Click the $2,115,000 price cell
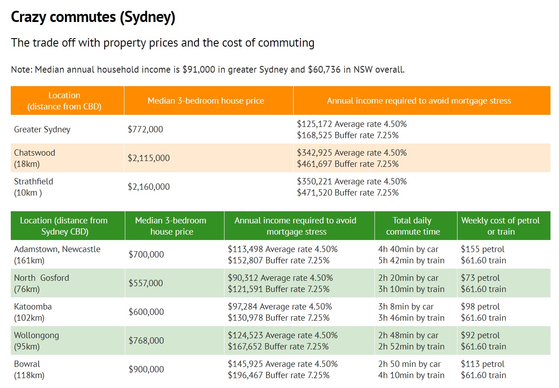The width and height of the screenshot is (559, 388). coord(209,158)
